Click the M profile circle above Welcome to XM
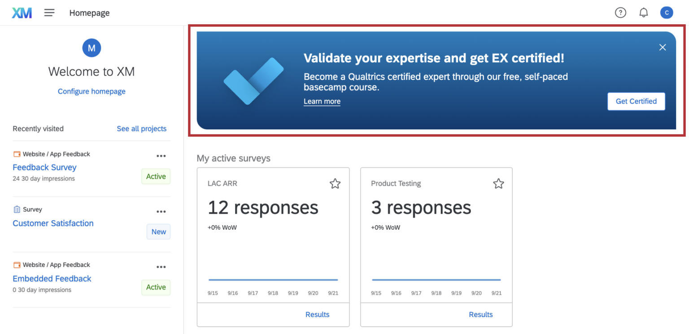Image resolution: width=689 pixels, height=334 pixels. tap(92, 48)
